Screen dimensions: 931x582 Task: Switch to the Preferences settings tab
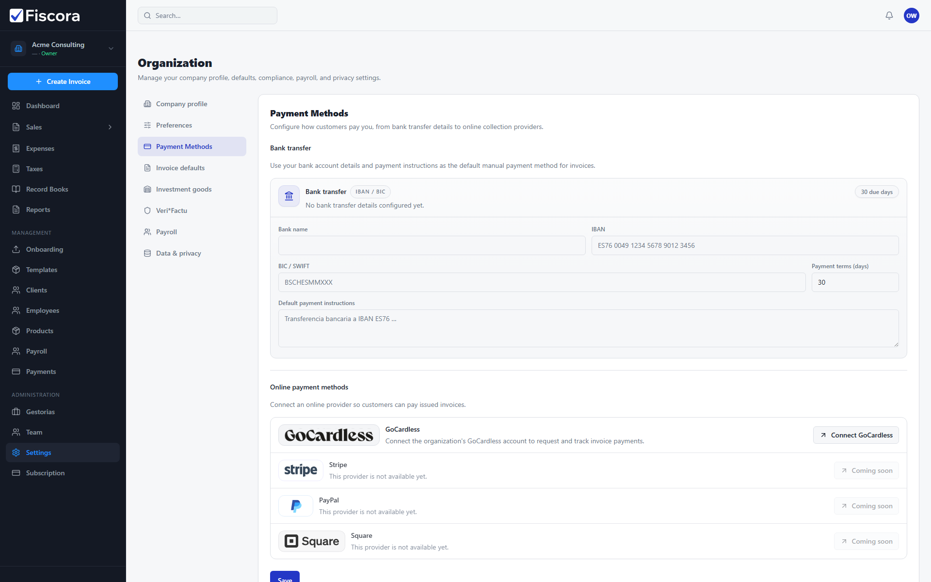[x=192, y=125]
